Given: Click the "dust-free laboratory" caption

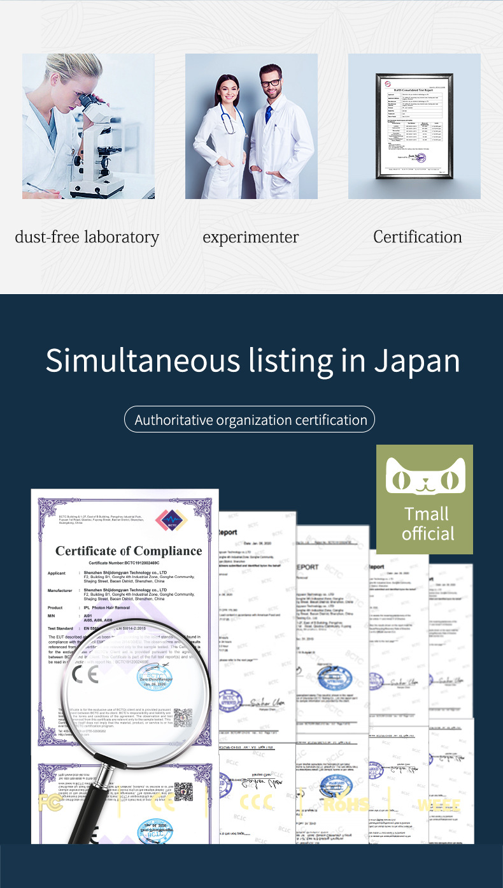Looking at the screenshot, I should pyautogui.click(x=87, y=237).
